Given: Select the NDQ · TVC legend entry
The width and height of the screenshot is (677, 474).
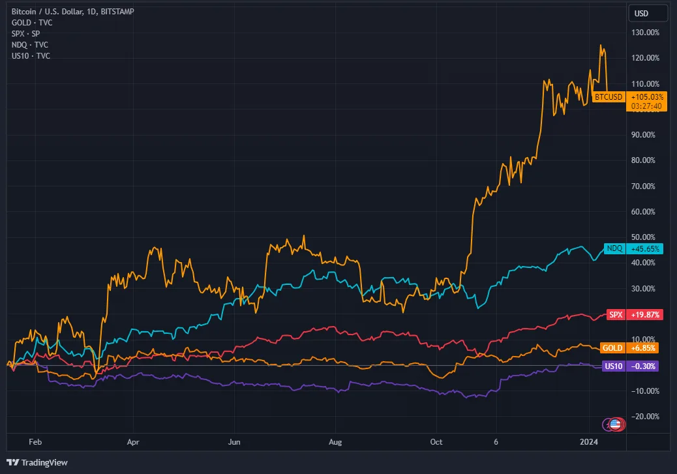Looking at the screenshot, I should (30, 45).
